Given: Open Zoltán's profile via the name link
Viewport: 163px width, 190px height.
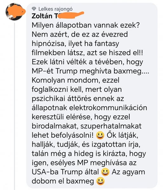Looking at the screenshot, I should (44, 16).
